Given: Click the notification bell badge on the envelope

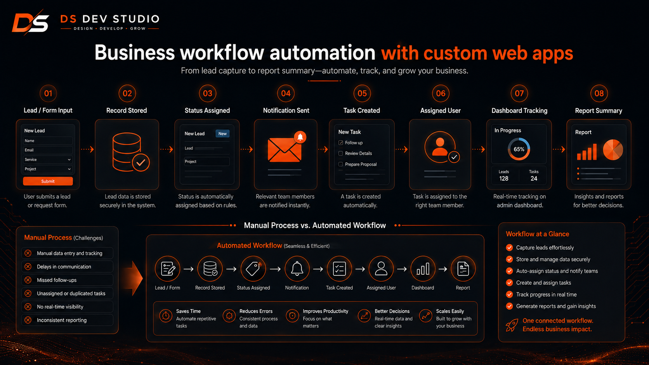Looking at the screenshot, I should (300, 137).
